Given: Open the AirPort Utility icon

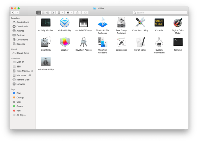Looking at the screenshot, I should pyautogui.click(x=65, y=22).
